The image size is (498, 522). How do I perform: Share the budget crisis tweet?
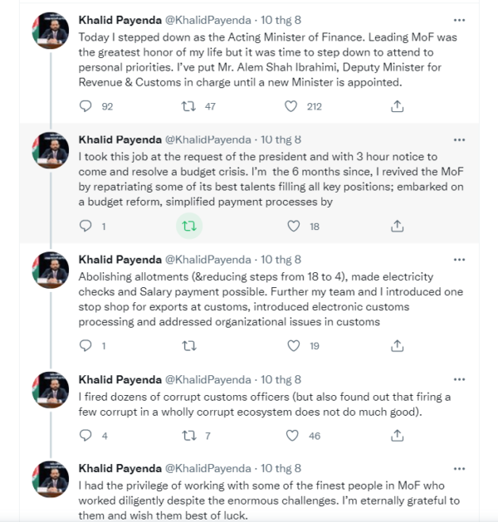[397, 226]
